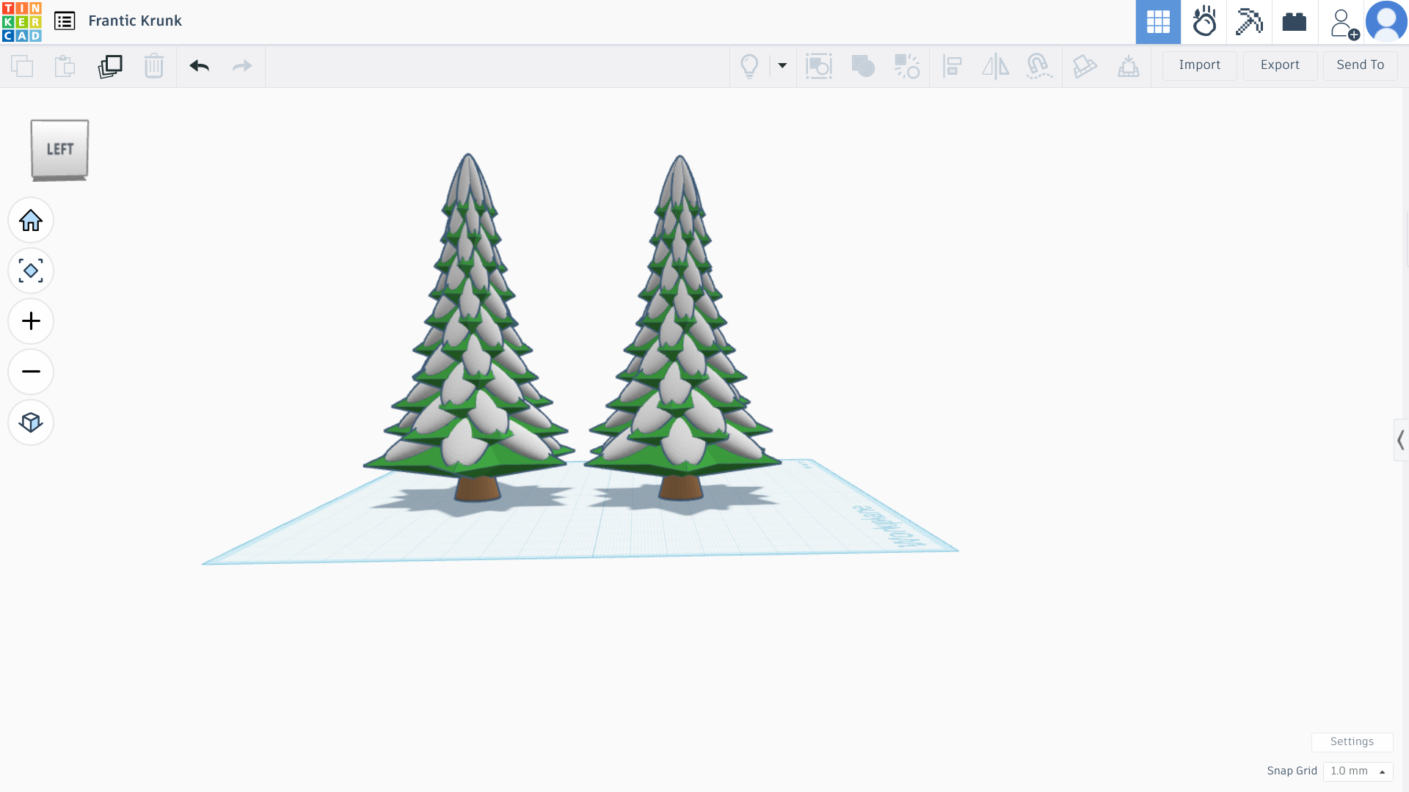Viewport: 1409px width, 792px height.
Task: Click the Align tool icon
Action: 953,66
